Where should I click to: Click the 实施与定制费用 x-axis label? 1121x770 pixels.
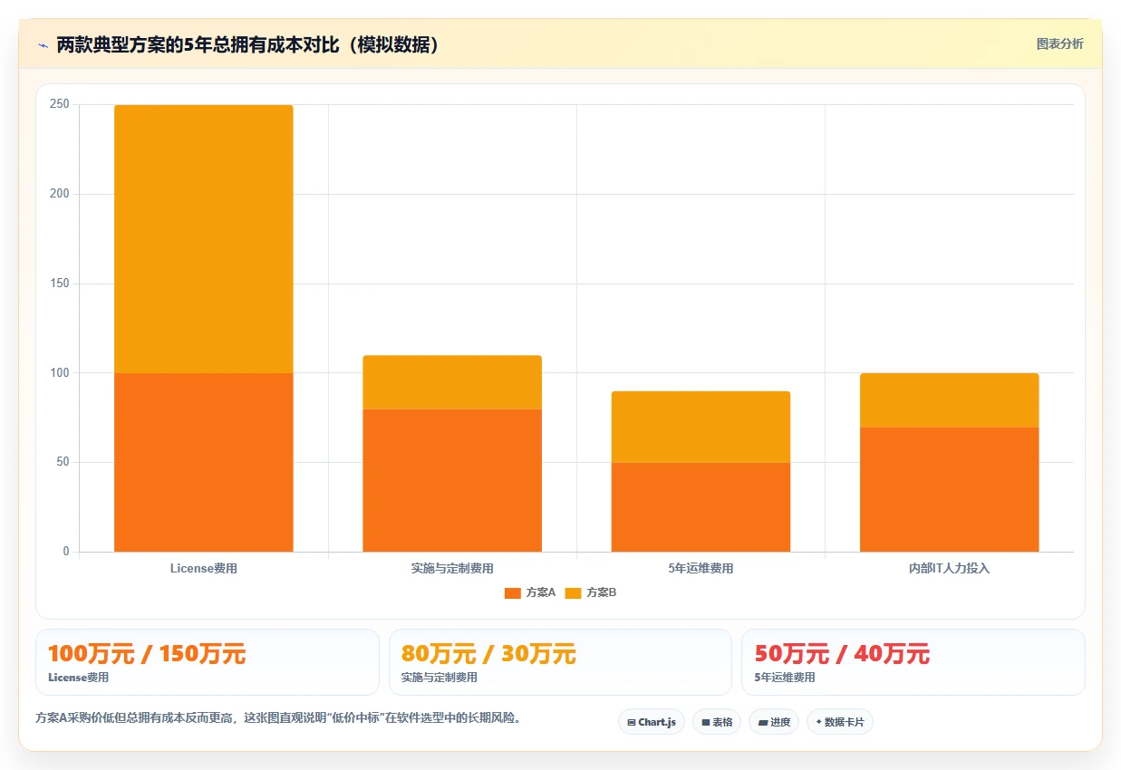pyautogui.click(x=452, y=569)
